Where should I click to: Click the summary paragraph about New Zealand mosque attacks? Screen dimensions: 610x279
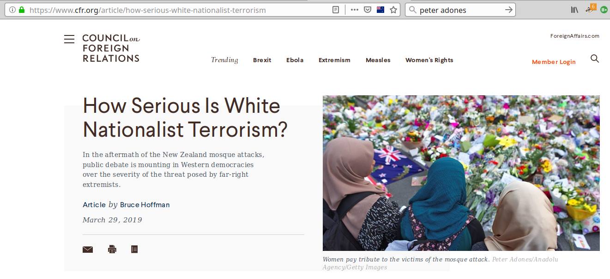click(x=174, y=170)
